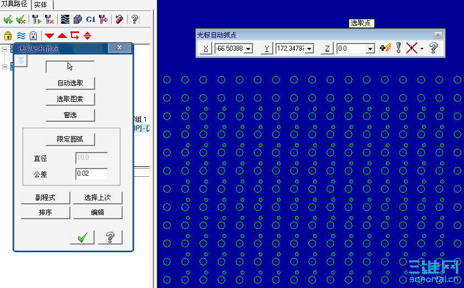Click the X value field showing -66.50388
The height and width of the screenshot is (288, 464).
pyautogui.click(x=230, y=48)
